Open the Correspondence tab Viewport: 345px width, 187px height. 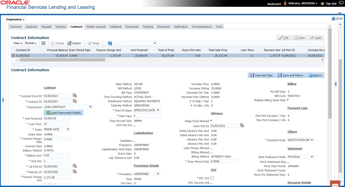point(202,27)
